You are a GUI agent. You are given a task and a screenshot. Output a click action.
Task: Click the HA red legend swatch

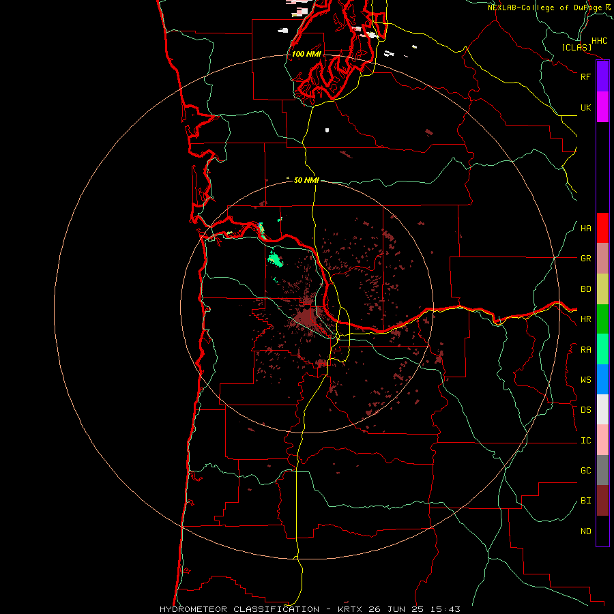click(602, 228)
